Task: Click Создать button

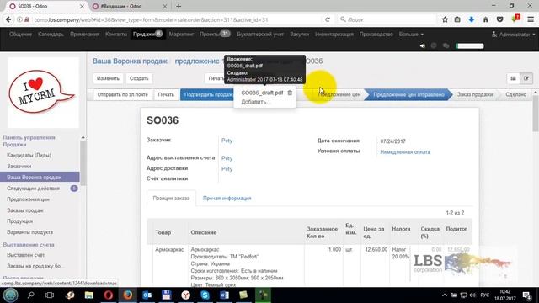Action: [x=139, y=78]
